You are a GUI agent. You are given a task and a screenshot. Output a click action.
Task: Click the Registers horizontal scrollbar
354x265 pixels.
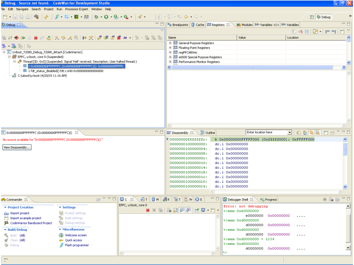coord(252,67)
